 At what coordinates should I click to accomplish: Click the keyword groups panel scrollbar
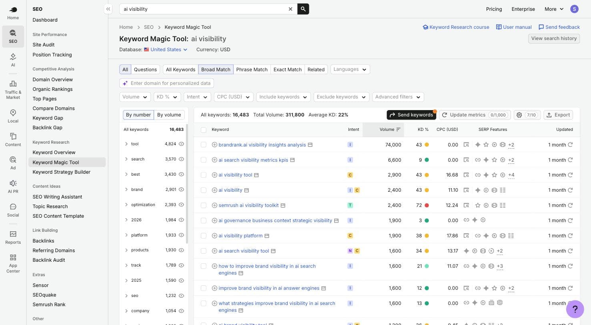[x=187, y=183]
